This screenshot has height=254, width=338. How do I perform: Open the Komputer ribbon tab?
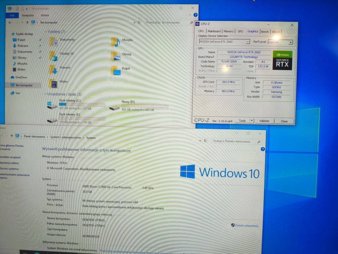pyautogui.click(x=28, y=15)
